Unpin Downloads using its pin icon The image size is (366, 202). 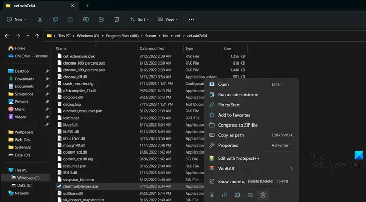(47, 79)
